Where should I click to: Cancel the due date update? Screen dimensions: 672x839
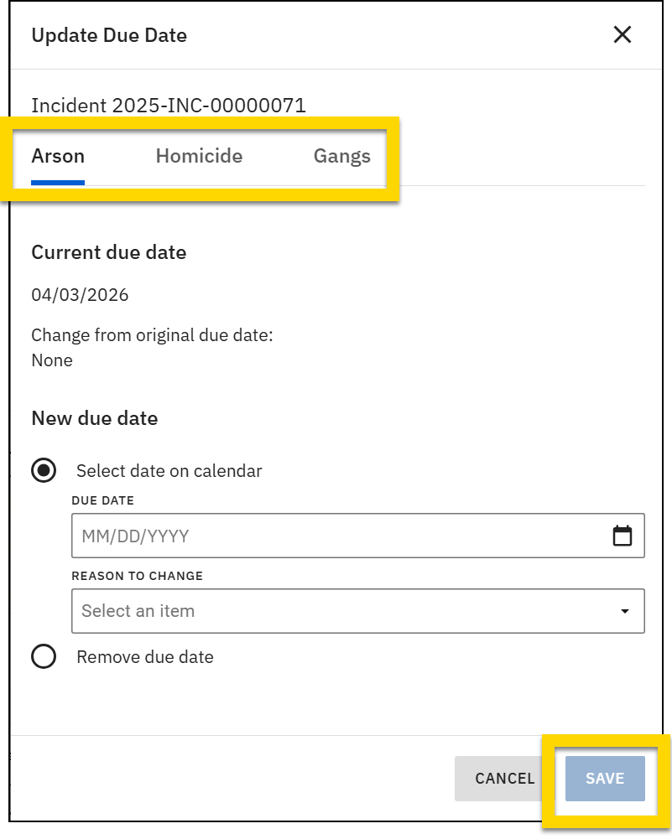[503, 778]
